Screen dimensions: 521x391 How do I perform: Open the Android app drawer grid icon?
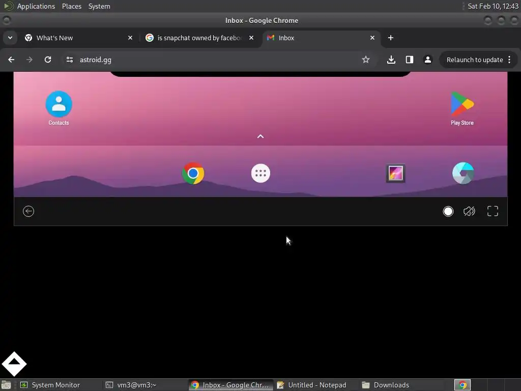[260, 173]
